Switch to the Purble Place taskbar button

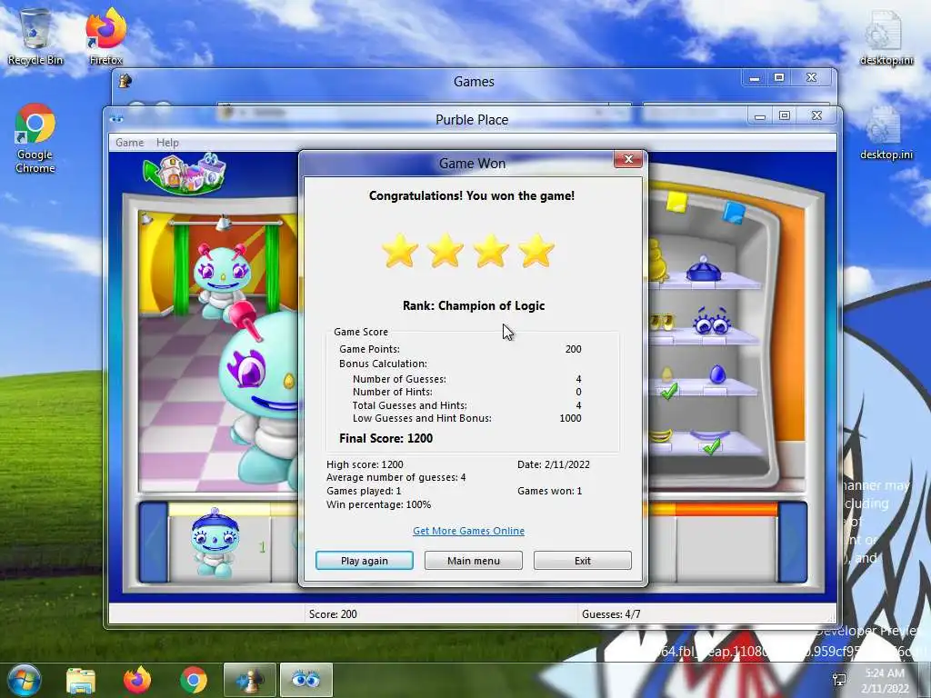pyautogui.click(x=305, y=680)
